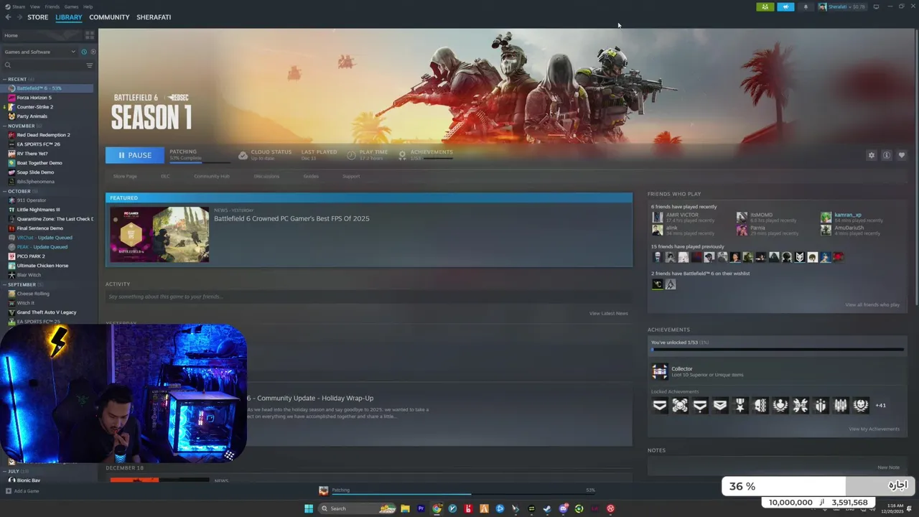919x517 pixels.
Task: Open the SHERAFATI profile tab
Action: tap(154, 17)
